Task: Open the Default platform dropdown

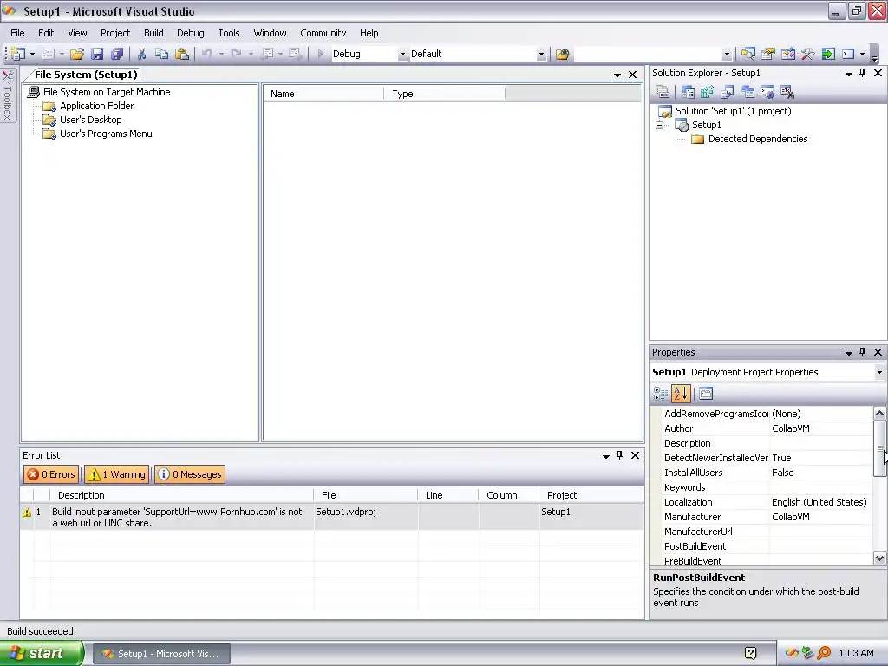Action: (x=541, y=55)
